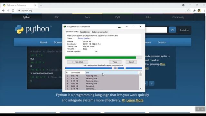Viewport: 206px width, 116px height.
Task: Click the Hide details button
Action: 78,62
